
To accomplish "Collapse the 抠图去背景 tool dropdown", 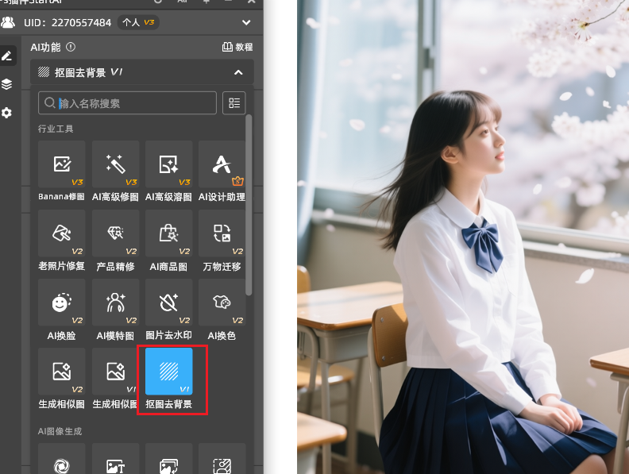I will coord(238,73).
